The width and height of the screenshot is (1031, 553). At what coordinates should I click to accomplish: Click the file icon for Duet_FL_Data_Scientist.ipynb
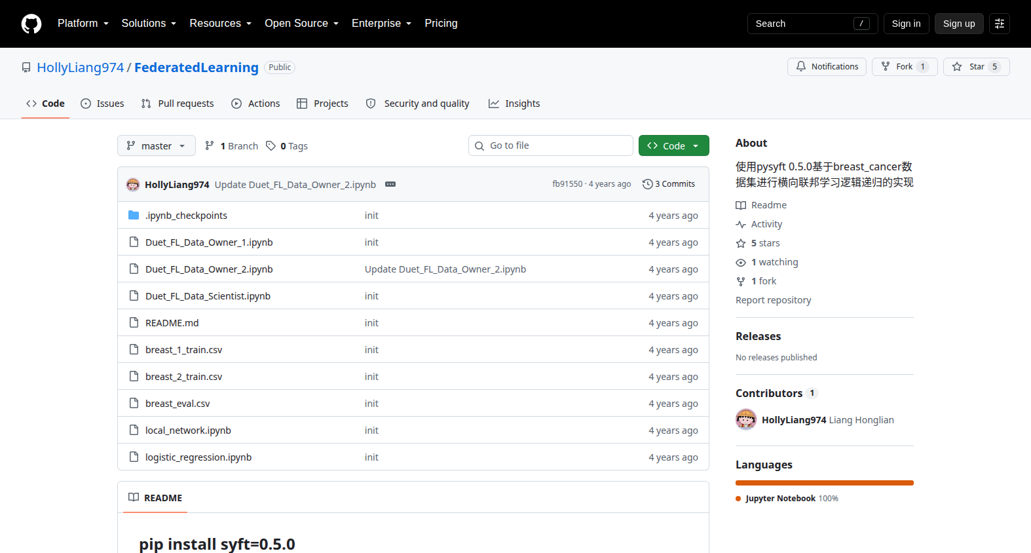[134, 296]
